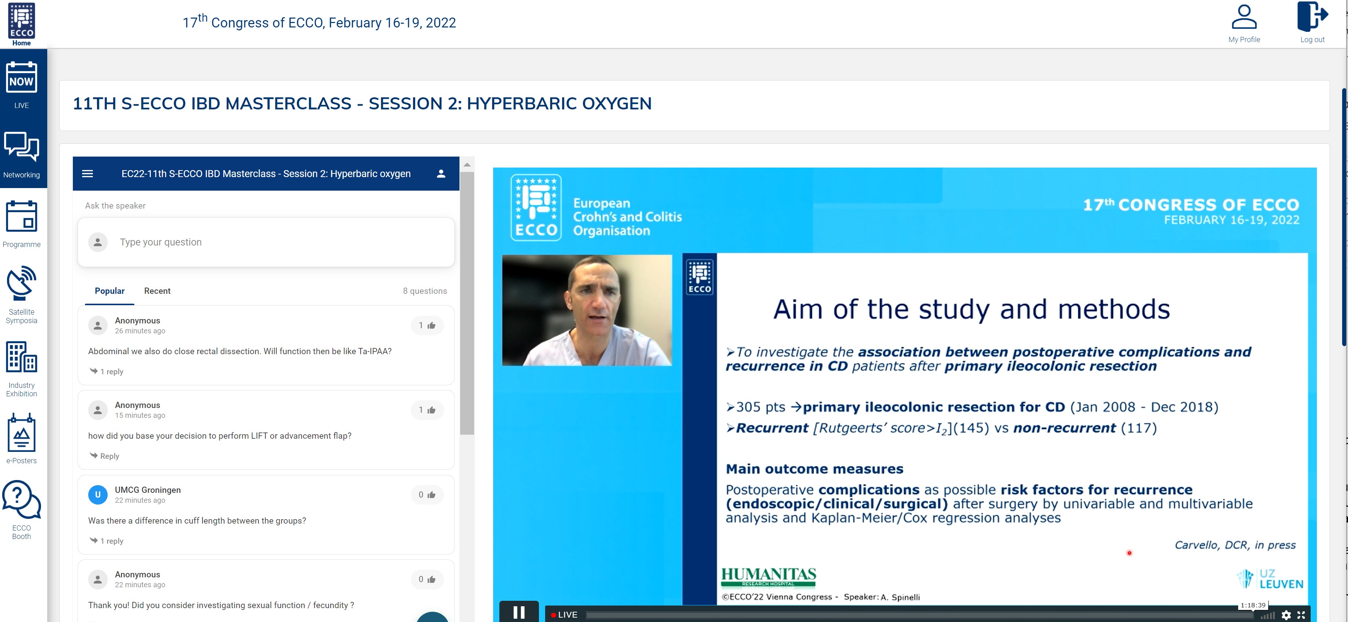
Task: Expand 1 reply under cuff length question
Action: (x=106, y=541)
